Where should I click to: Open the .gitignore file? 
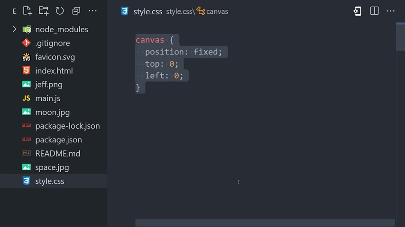pos(54,43)
